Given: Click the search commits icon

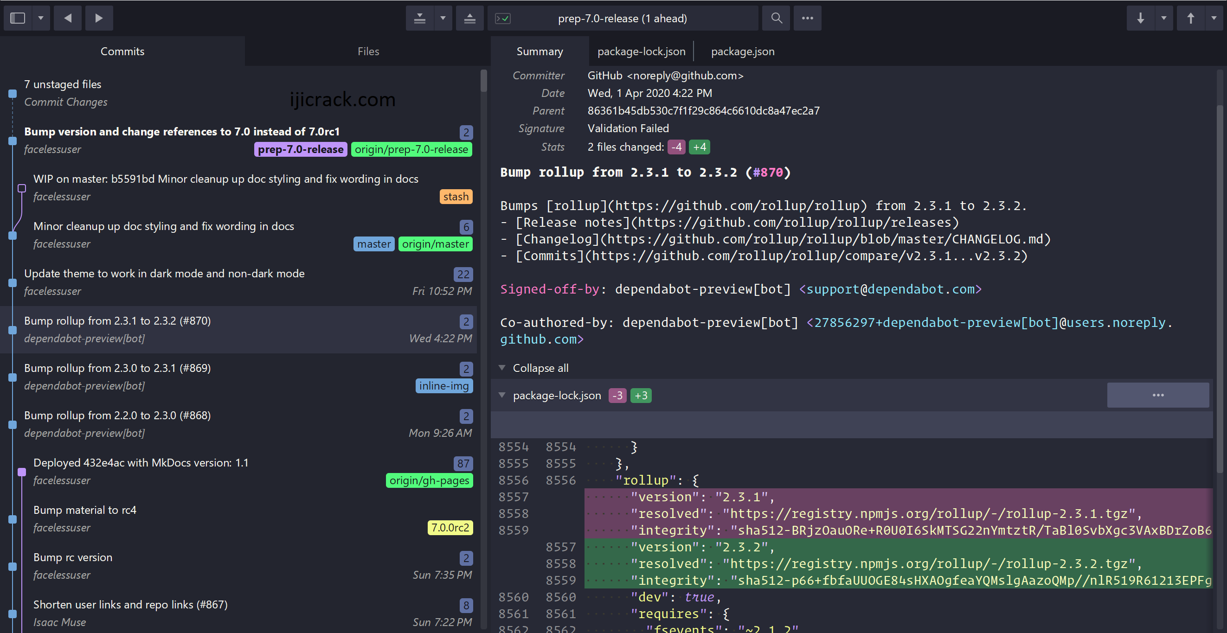Looking at the screenshot, I should [775, 18].
